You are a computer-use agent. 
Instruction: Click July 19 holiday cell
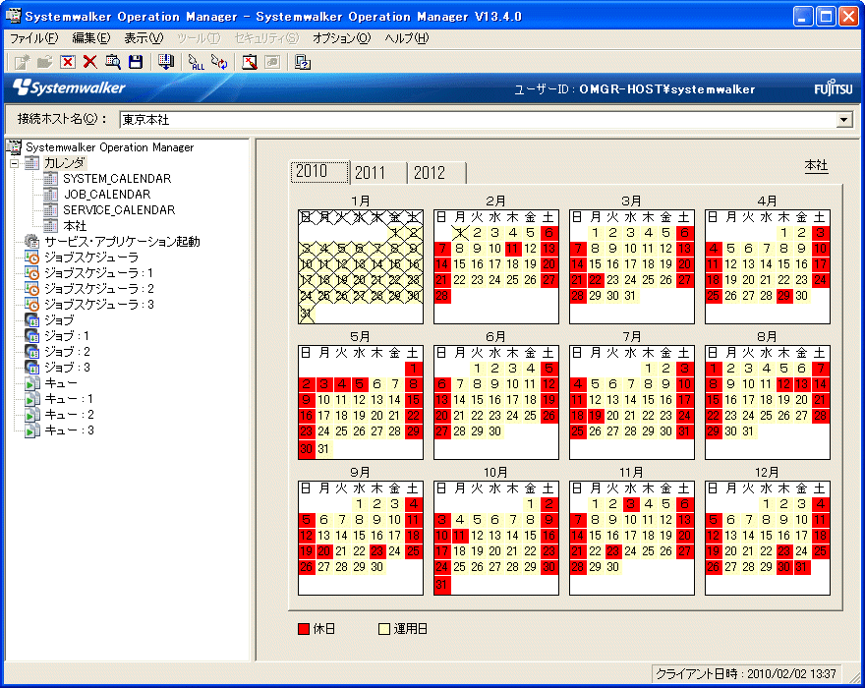[596, 416]
